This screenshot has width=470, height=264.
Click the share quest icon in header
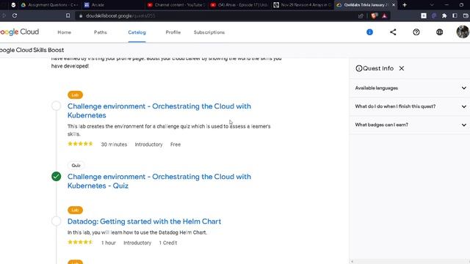click(393, 32)
